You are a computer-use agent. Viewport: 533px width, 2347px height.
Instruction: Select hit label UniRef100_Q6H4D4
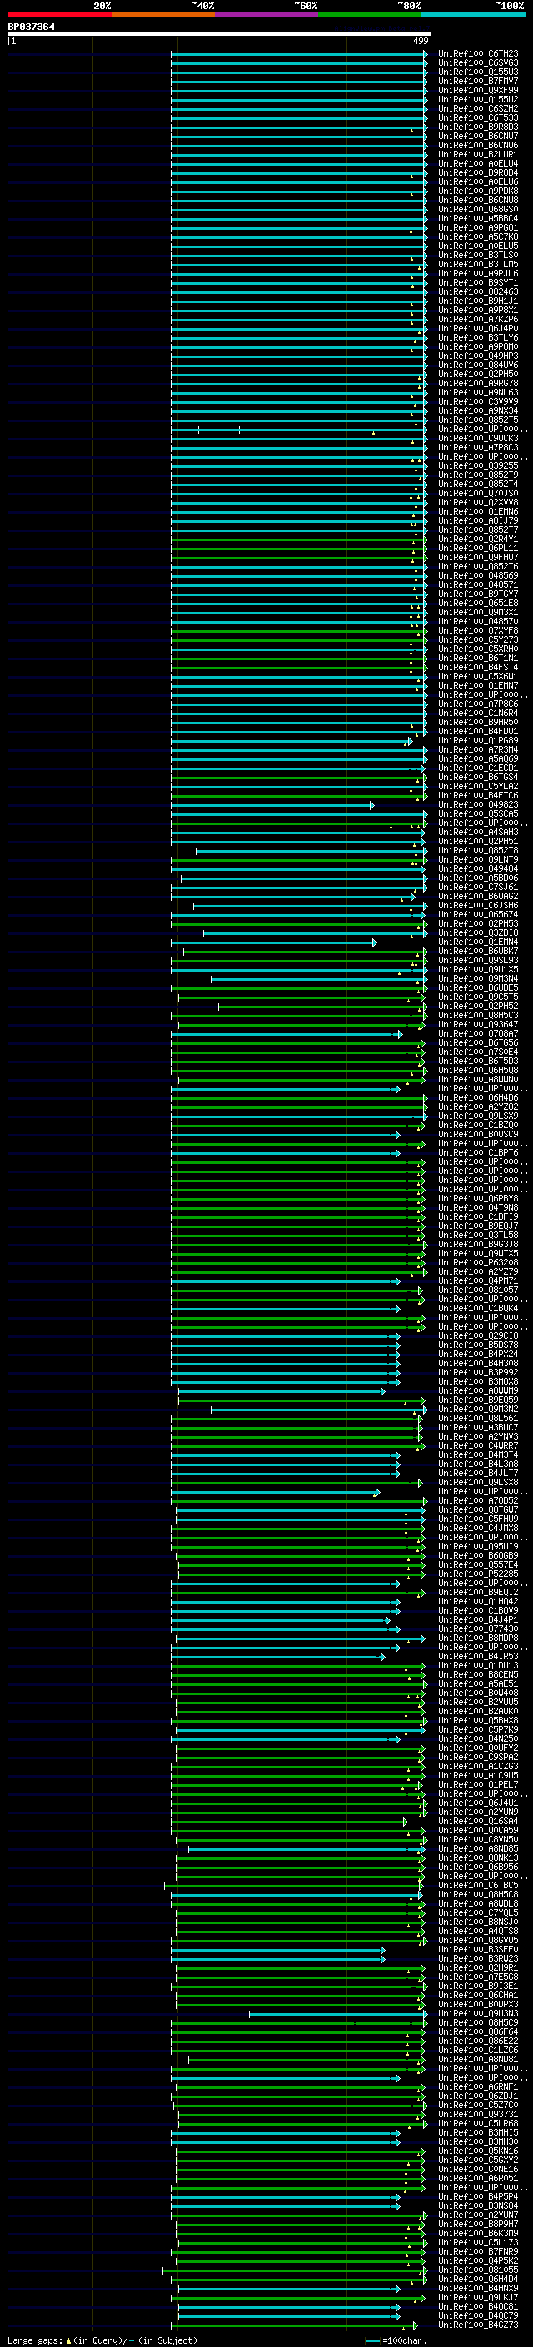pyautogui.click(x=477, y=2279)
